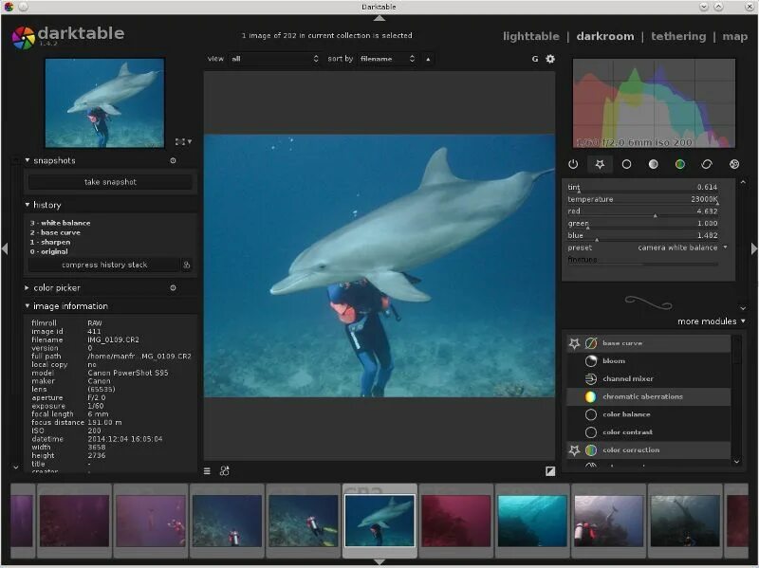Adjust the tint slider

click(x=642, y=187)
